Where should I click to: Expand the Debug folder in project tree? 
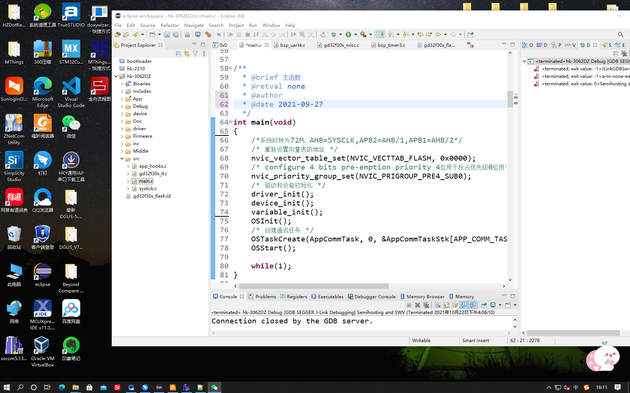coord(122,106)
